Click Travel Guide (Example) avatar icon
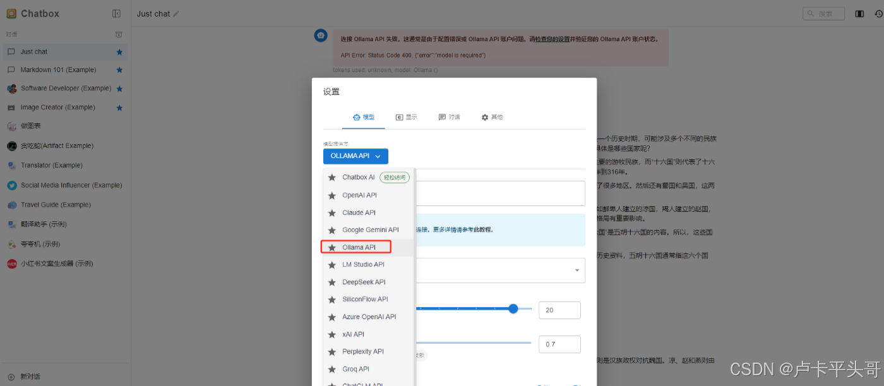The height and width of the screenshot is (386, 884). tap(11, 205)
